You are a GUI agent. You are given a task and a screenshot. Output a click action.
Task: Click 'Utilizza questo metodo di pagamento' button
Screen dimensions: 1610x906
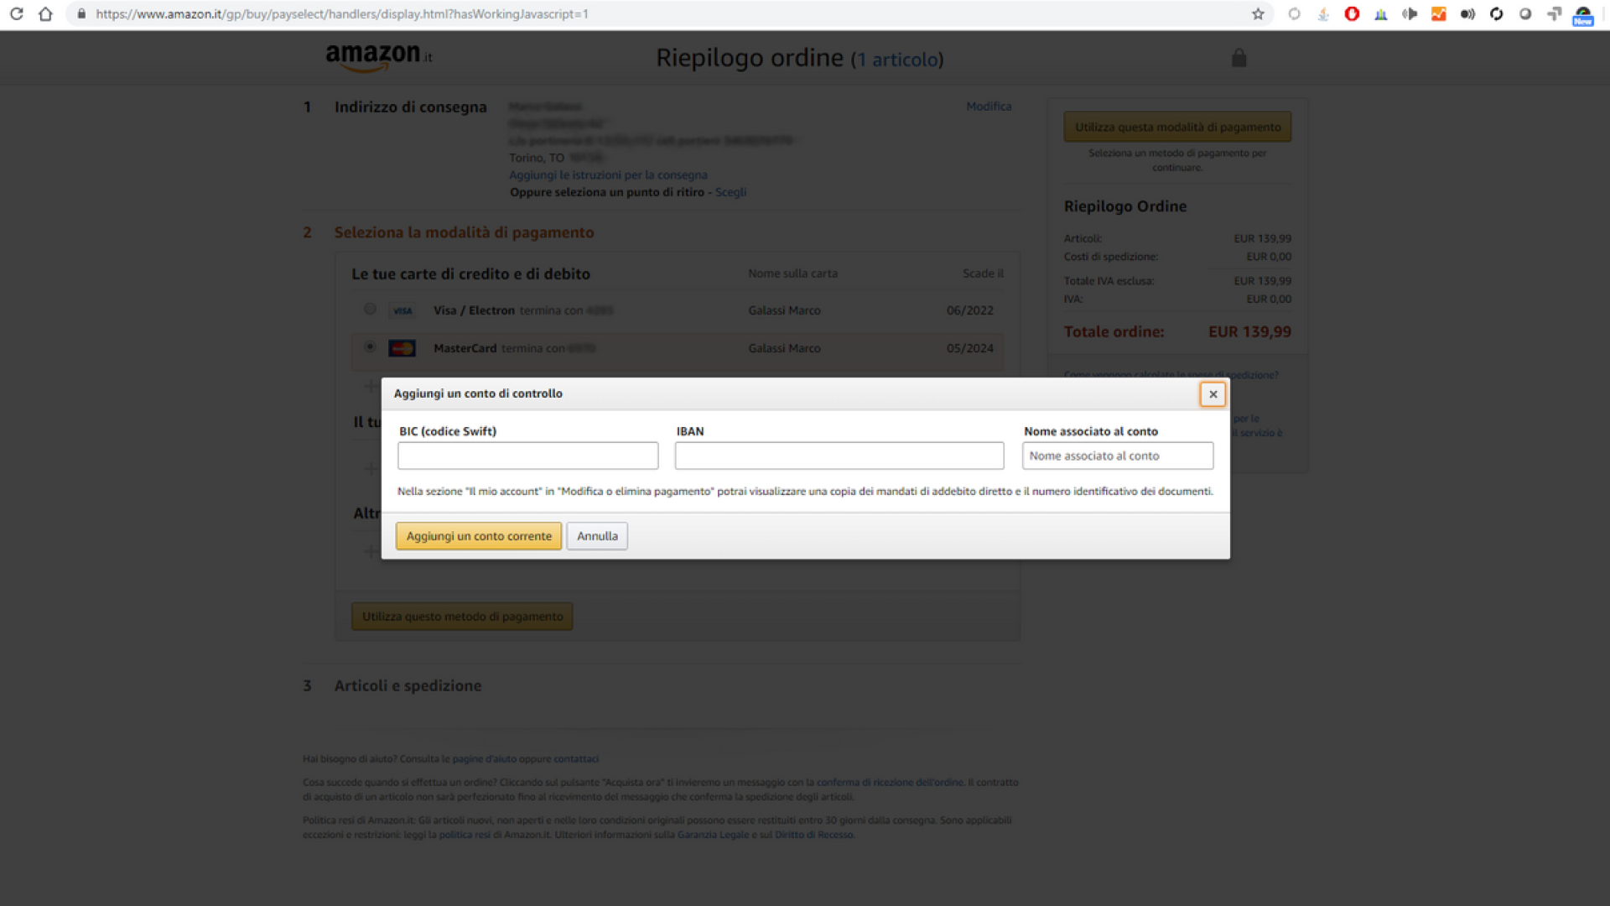click(462, 617)
